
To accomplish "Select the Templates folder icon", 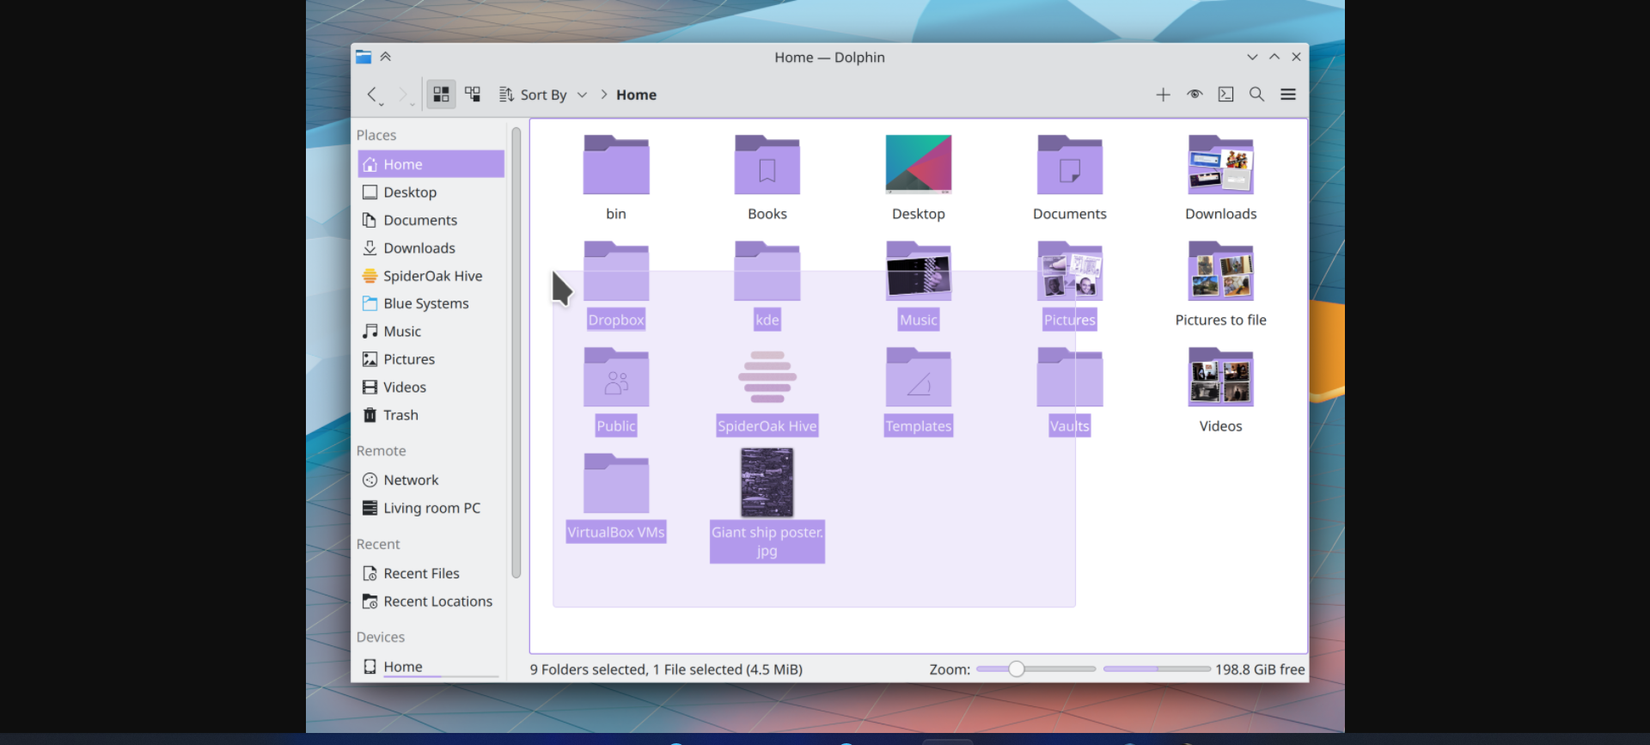I will tap(919, 377).
